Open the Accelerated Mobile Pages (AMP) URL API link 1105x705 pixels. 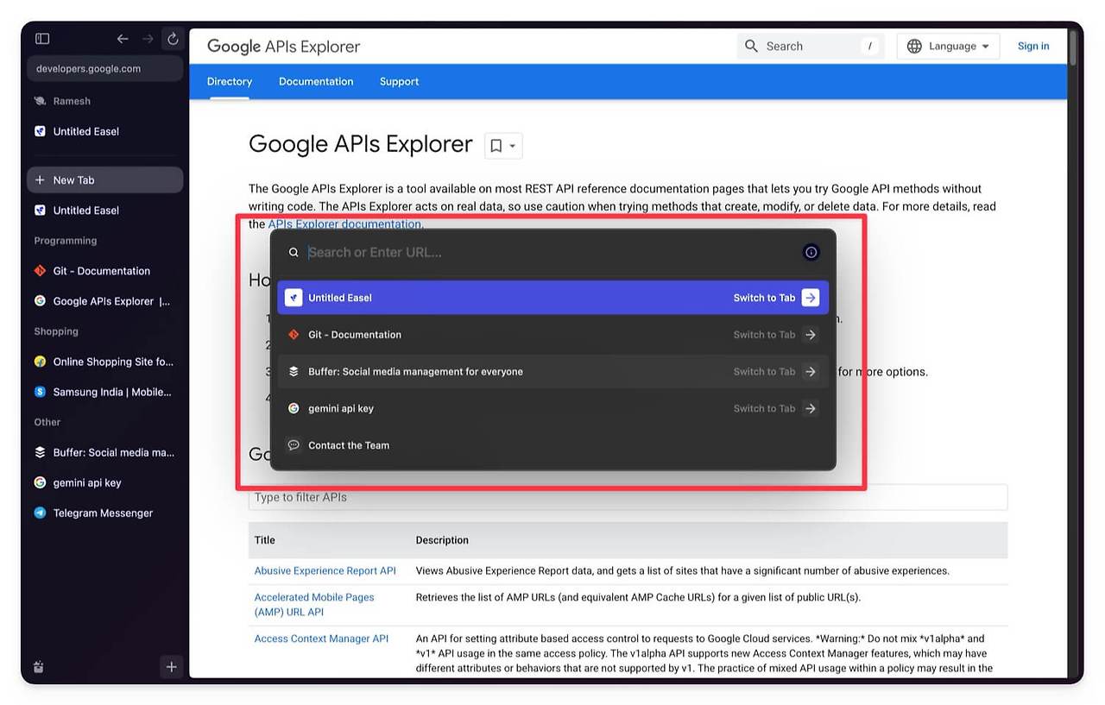click(314, 604)
